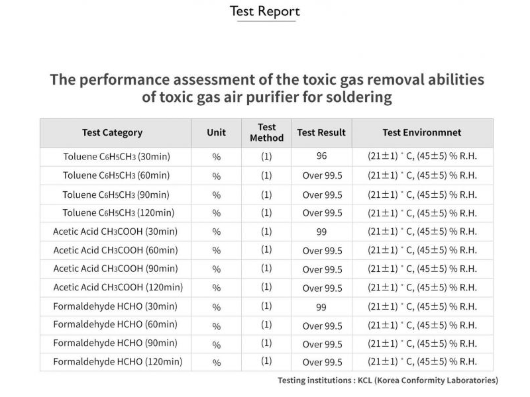Click the Formaldehyde HCHO (30min) cell

115,306
